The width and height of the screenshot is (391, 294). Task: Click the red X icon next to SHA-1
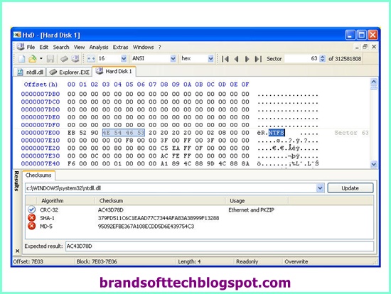click(31, 218)
